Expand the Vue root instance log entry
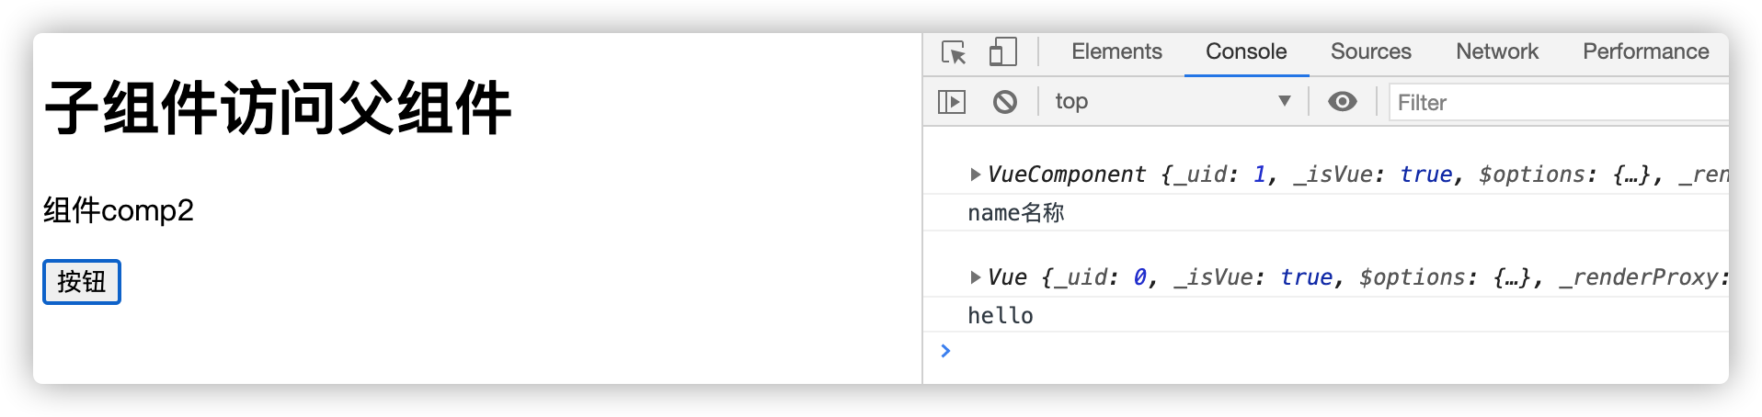 [x=976, y=277]
